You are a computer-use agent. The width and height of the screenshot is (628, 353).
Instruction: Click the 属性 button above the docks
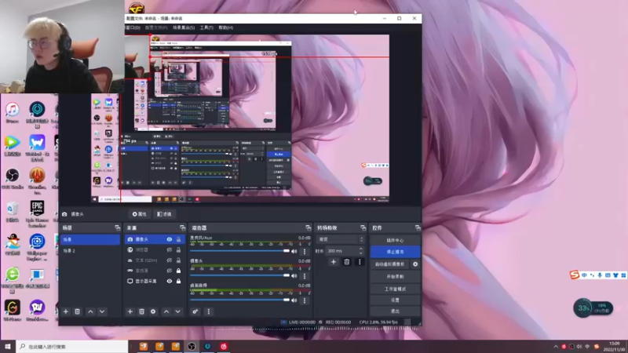(x=140, y=214)
